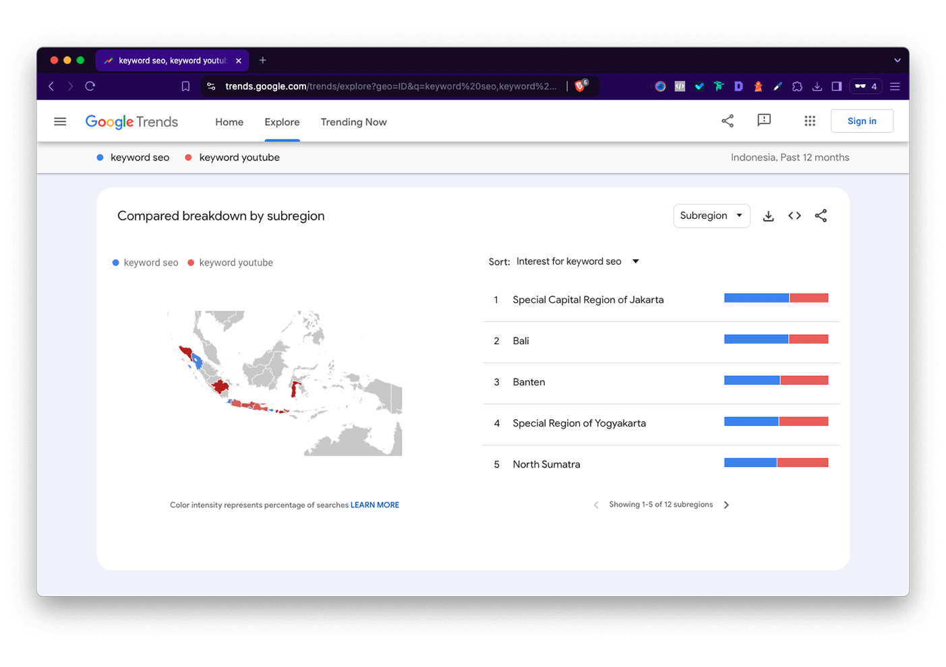The width and height of the screenshot is (946, 667).
Task: Open the Home menu item
Action: [229, 122]
